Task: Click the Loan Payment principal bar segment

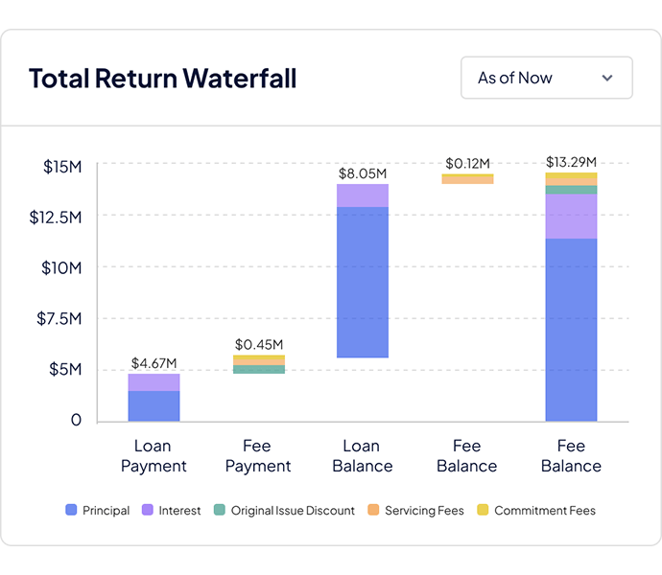Action: point(154,405)
